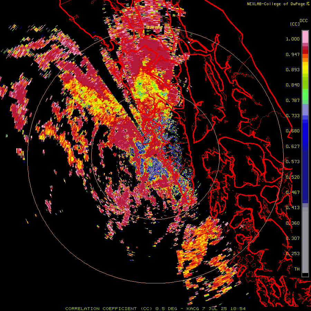Pick the periwinkle light-blue color bar segment
The height and width of the screenshot is (311, 311).
[x=305, y=110]
